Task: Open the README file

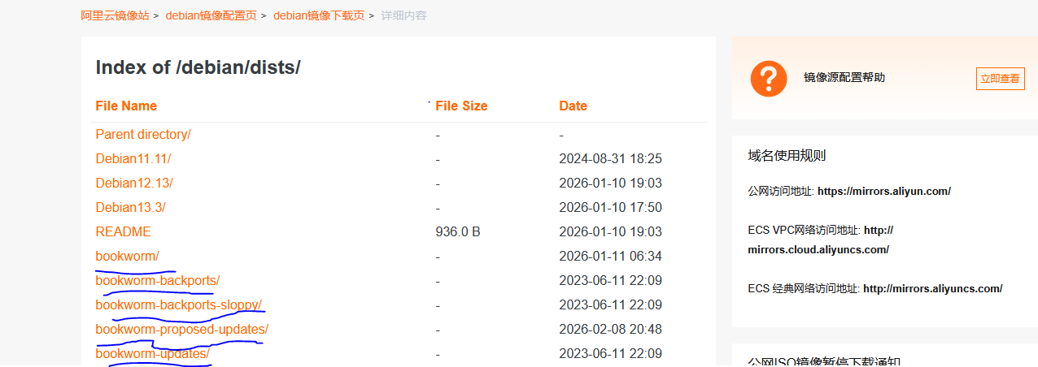Action: pyautogui.click(x=123, y=231)
